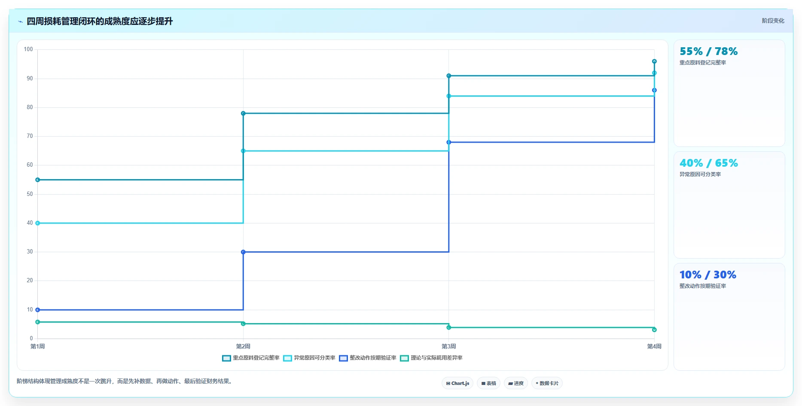Open the 55% / 78% 重点原料登记完整率 card
The height and width of the screenshot is (406, 802).
click(x=729, y=93)
